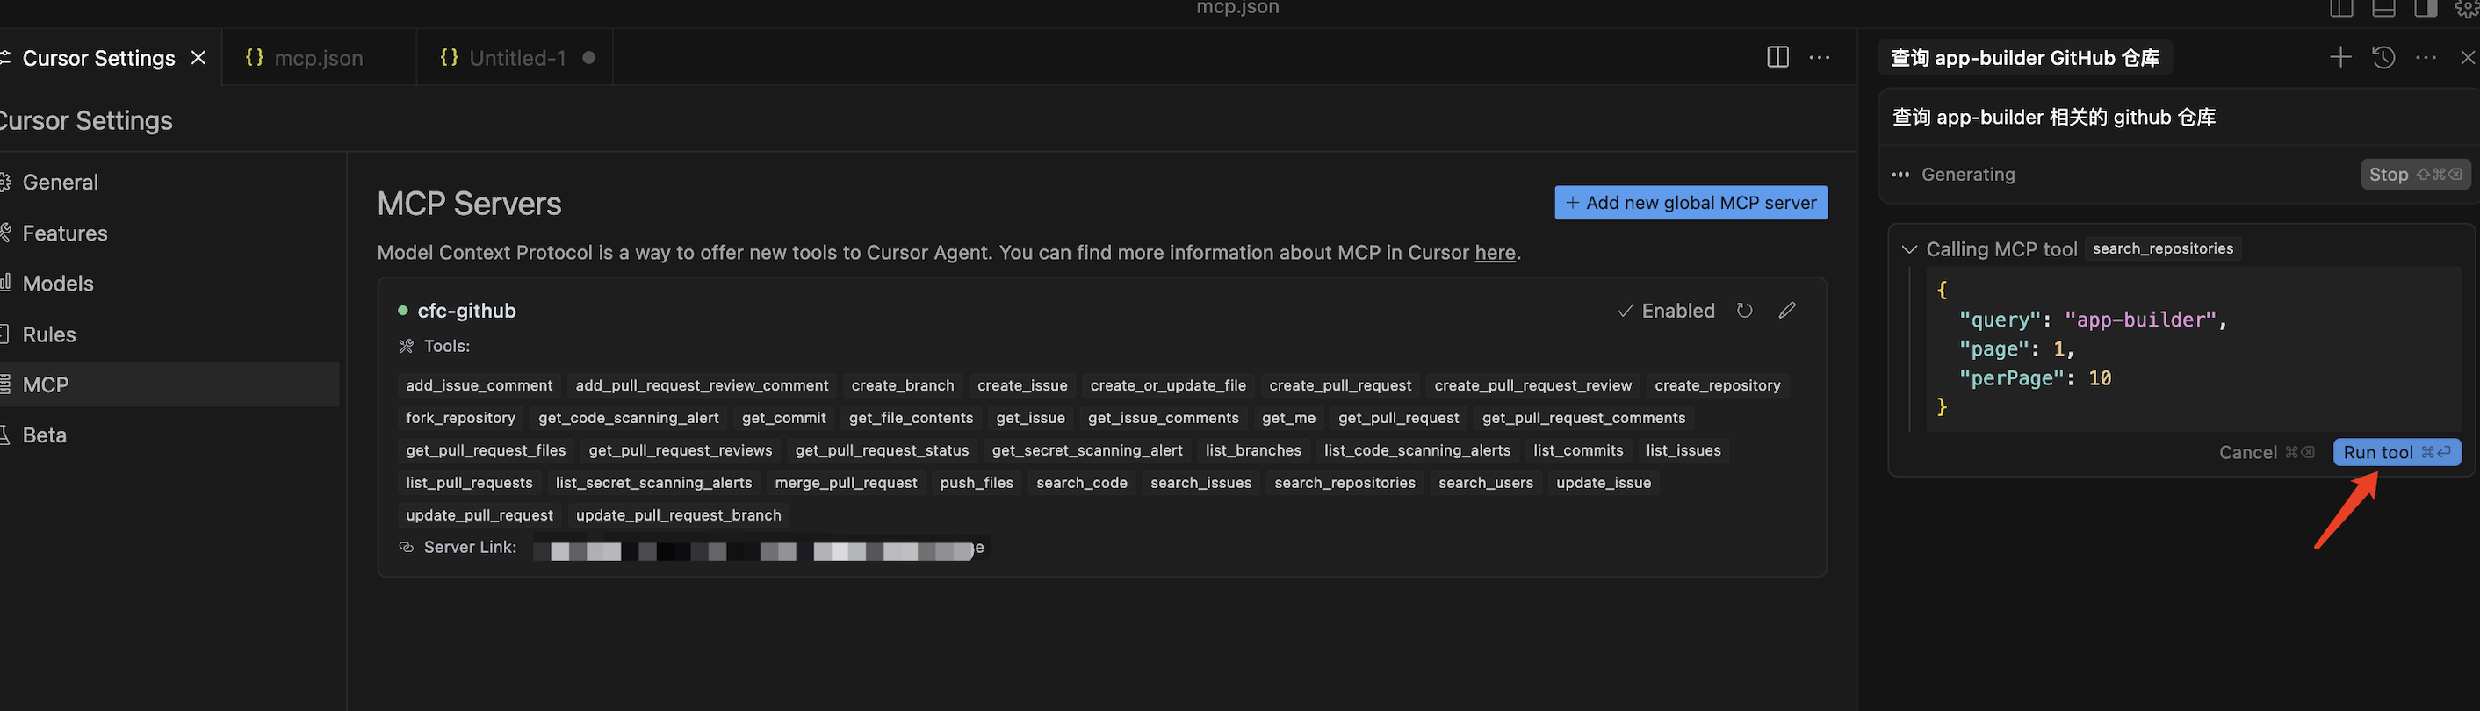Open Models settings section
This screenshot has width=2480, height=711.
click(58, 284)
